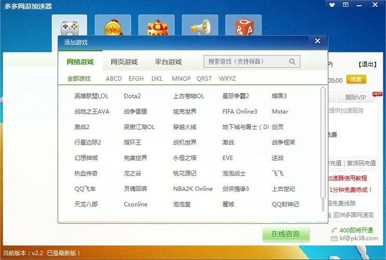The image size is (386, 260).
Task: Select game 战争框架
Action: [284, 142]
